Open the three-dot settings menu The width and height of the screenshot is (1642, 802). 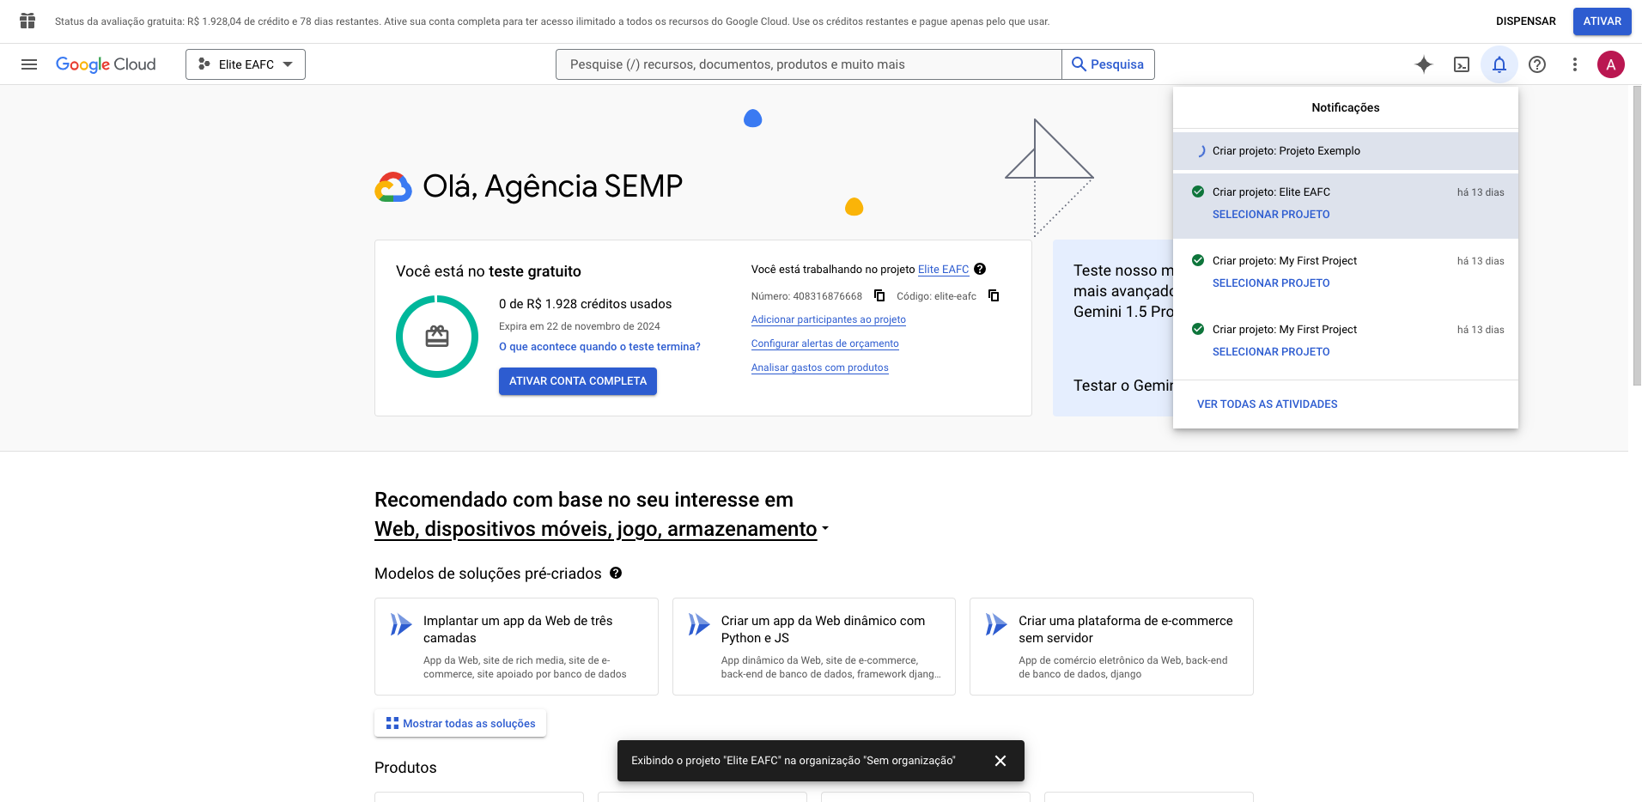[1575, 64]
